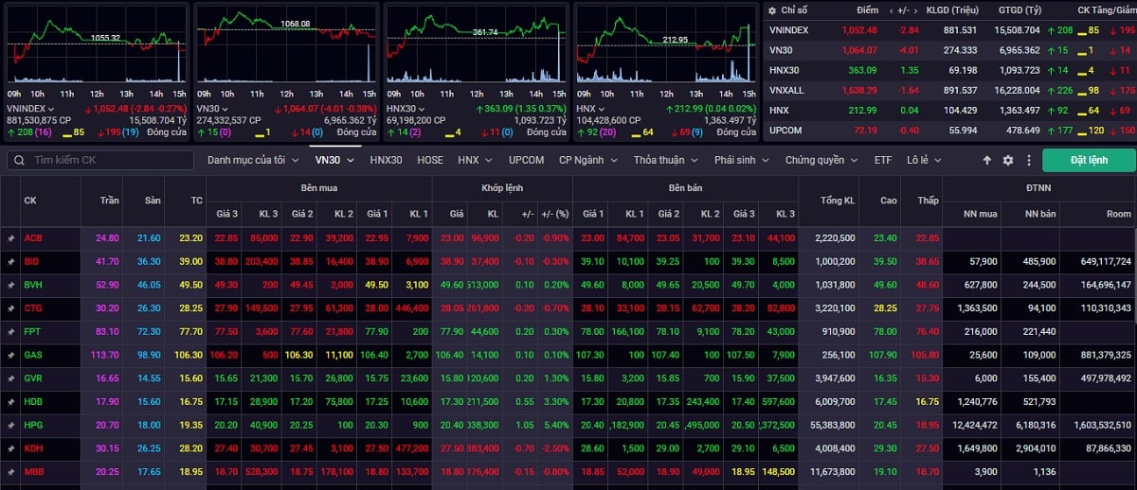Select VNXALL row in index table
Viewport: 1137px width, 490px height.
[949, 90]
